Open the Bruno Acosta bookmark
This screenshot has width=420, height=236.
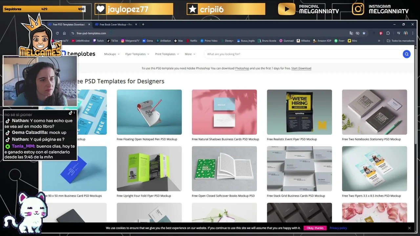(267, 41)
